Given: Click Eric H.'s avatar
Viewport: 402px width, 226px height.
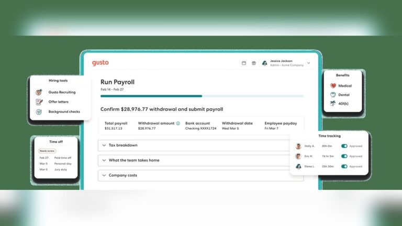Looking at the screenshot, I should (298, 156).
